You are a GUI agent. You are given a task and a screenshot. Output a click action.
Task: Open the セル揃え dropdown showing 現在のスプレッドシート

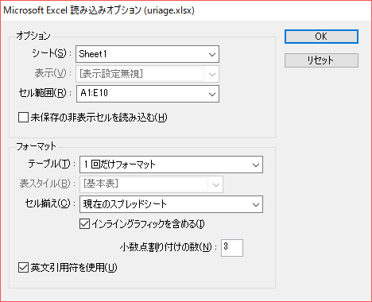click(x=171, y=204)
